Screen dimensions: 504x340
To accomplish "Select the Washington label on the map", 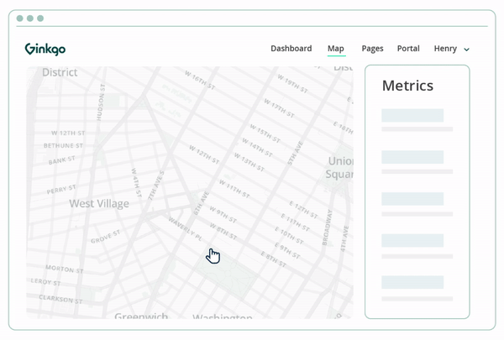I will point(223,317).
